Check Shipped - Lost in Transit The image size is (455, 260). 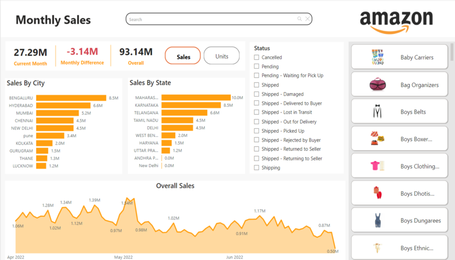point(256,112)
